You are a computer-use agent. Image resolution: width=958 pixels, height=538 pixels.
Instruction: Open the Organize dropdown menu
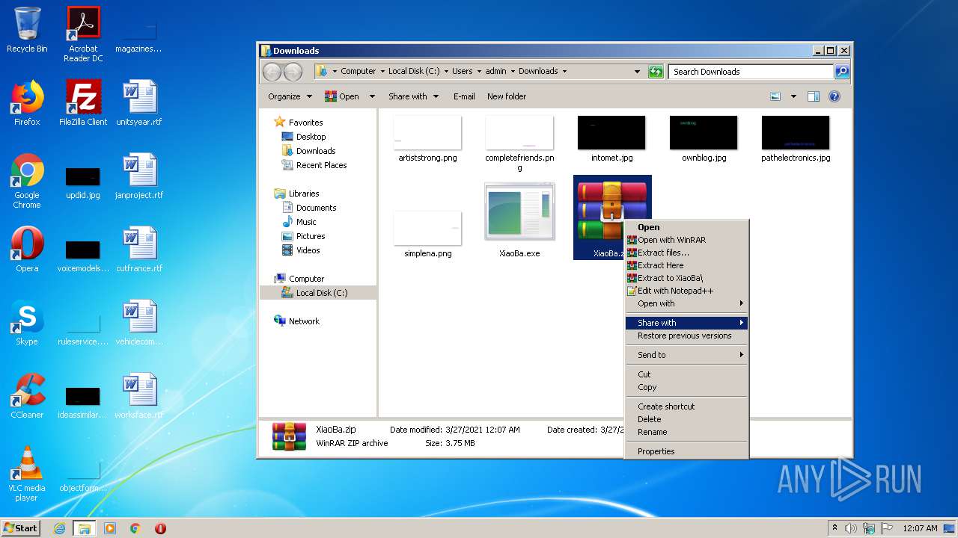click(x=290, y=96)
